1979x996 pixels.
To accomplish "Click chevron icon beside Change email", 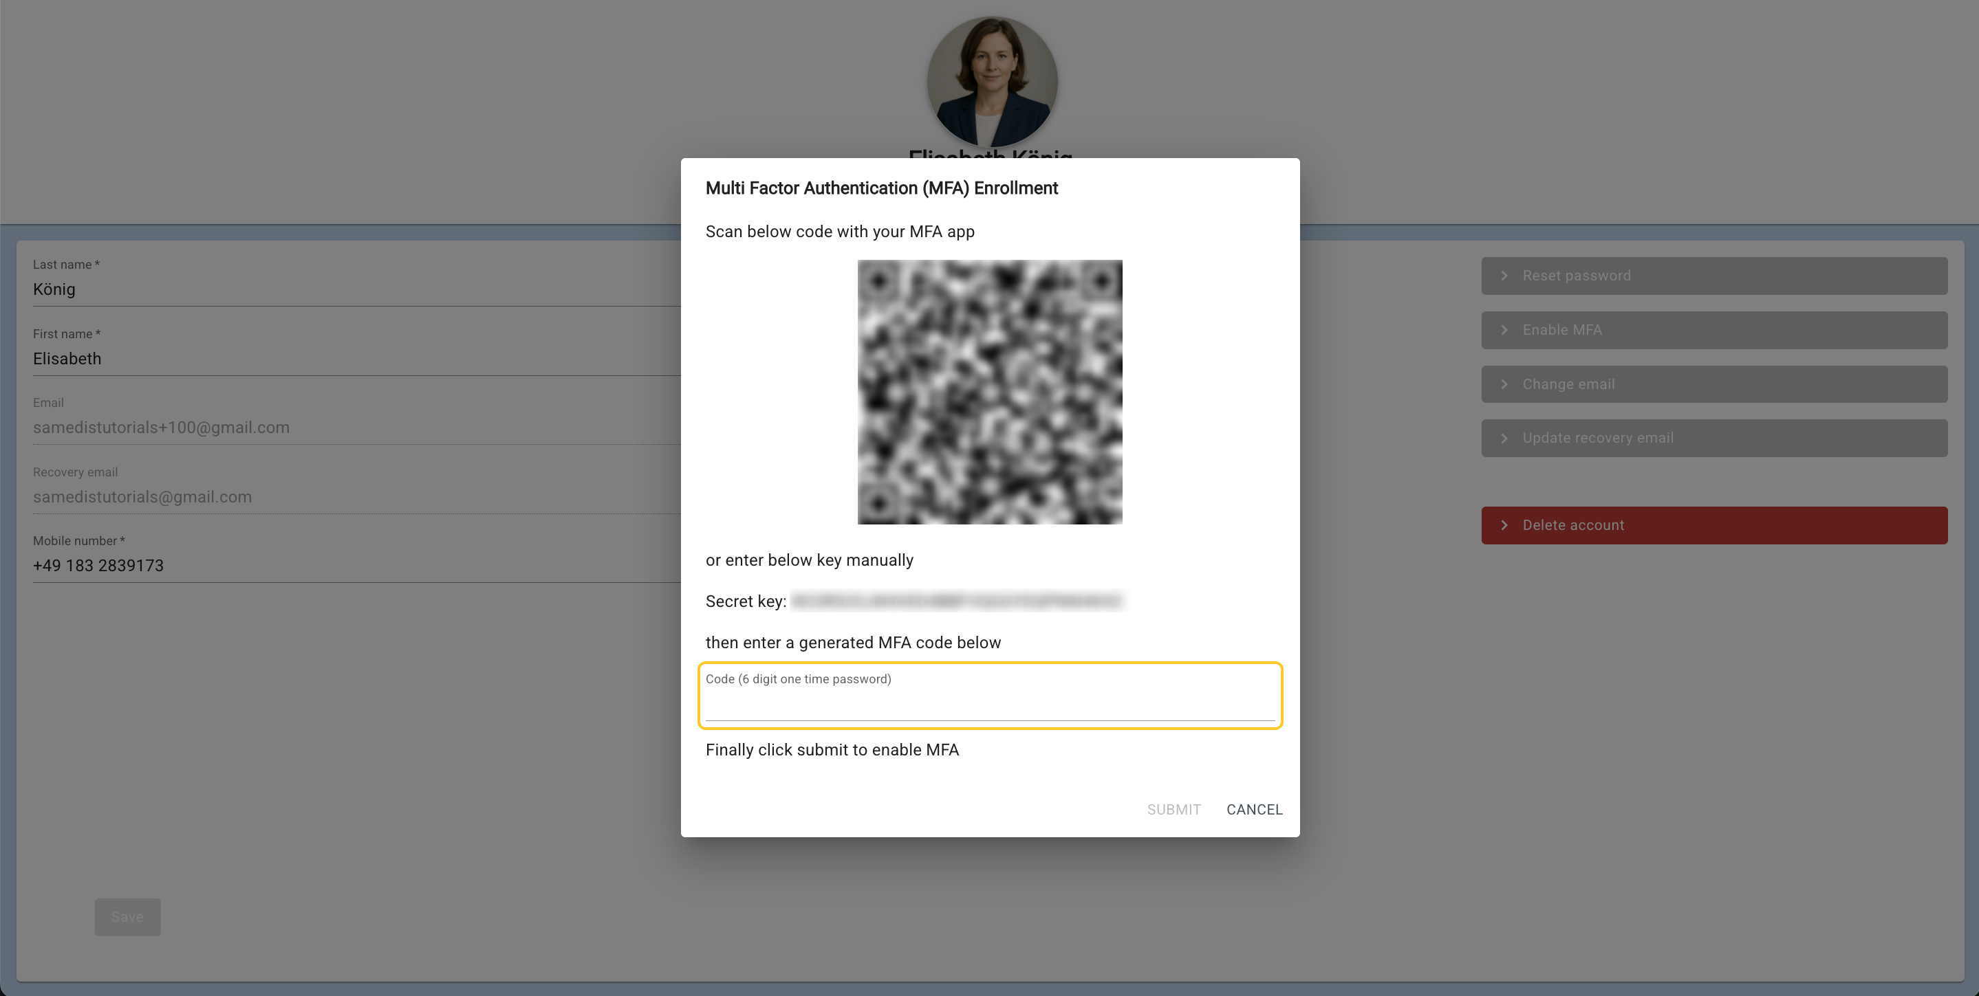I will [1504, 384].
